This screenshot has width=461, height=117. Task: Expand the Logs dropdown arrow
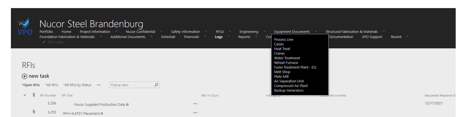click(229, 37)
